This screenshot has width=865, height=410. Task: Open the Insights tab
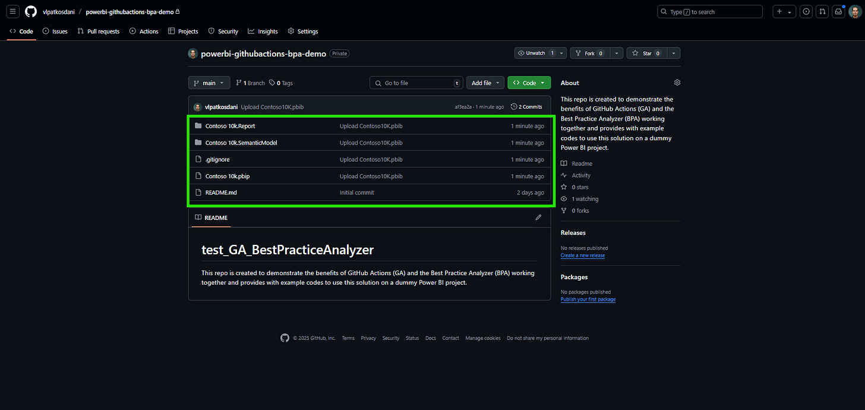click(263, 31)
